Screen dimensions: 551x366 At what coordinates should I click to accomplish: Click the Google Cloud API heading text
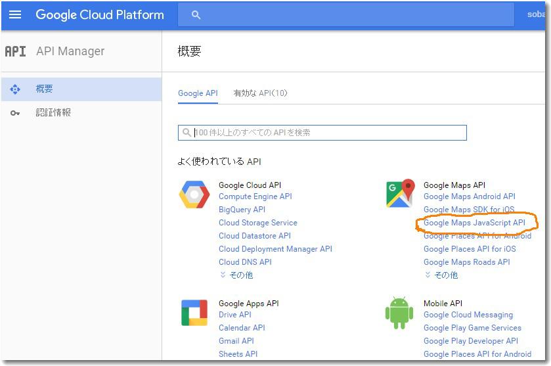[250, 185]
